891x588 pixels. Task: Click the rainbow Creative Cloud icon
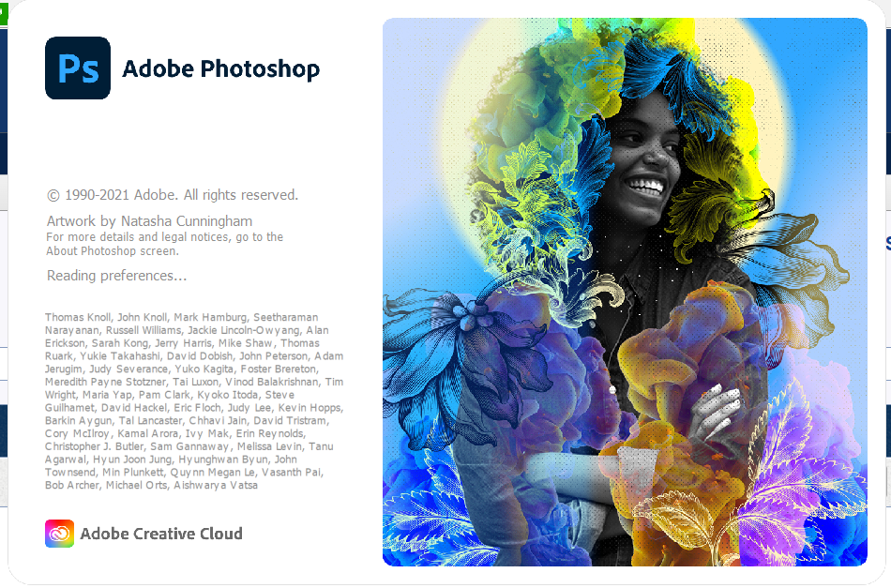pos(60,534)
